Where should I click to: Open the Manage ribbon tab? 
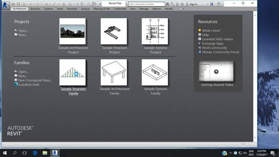pyautogui.click(x=144, y=9)
